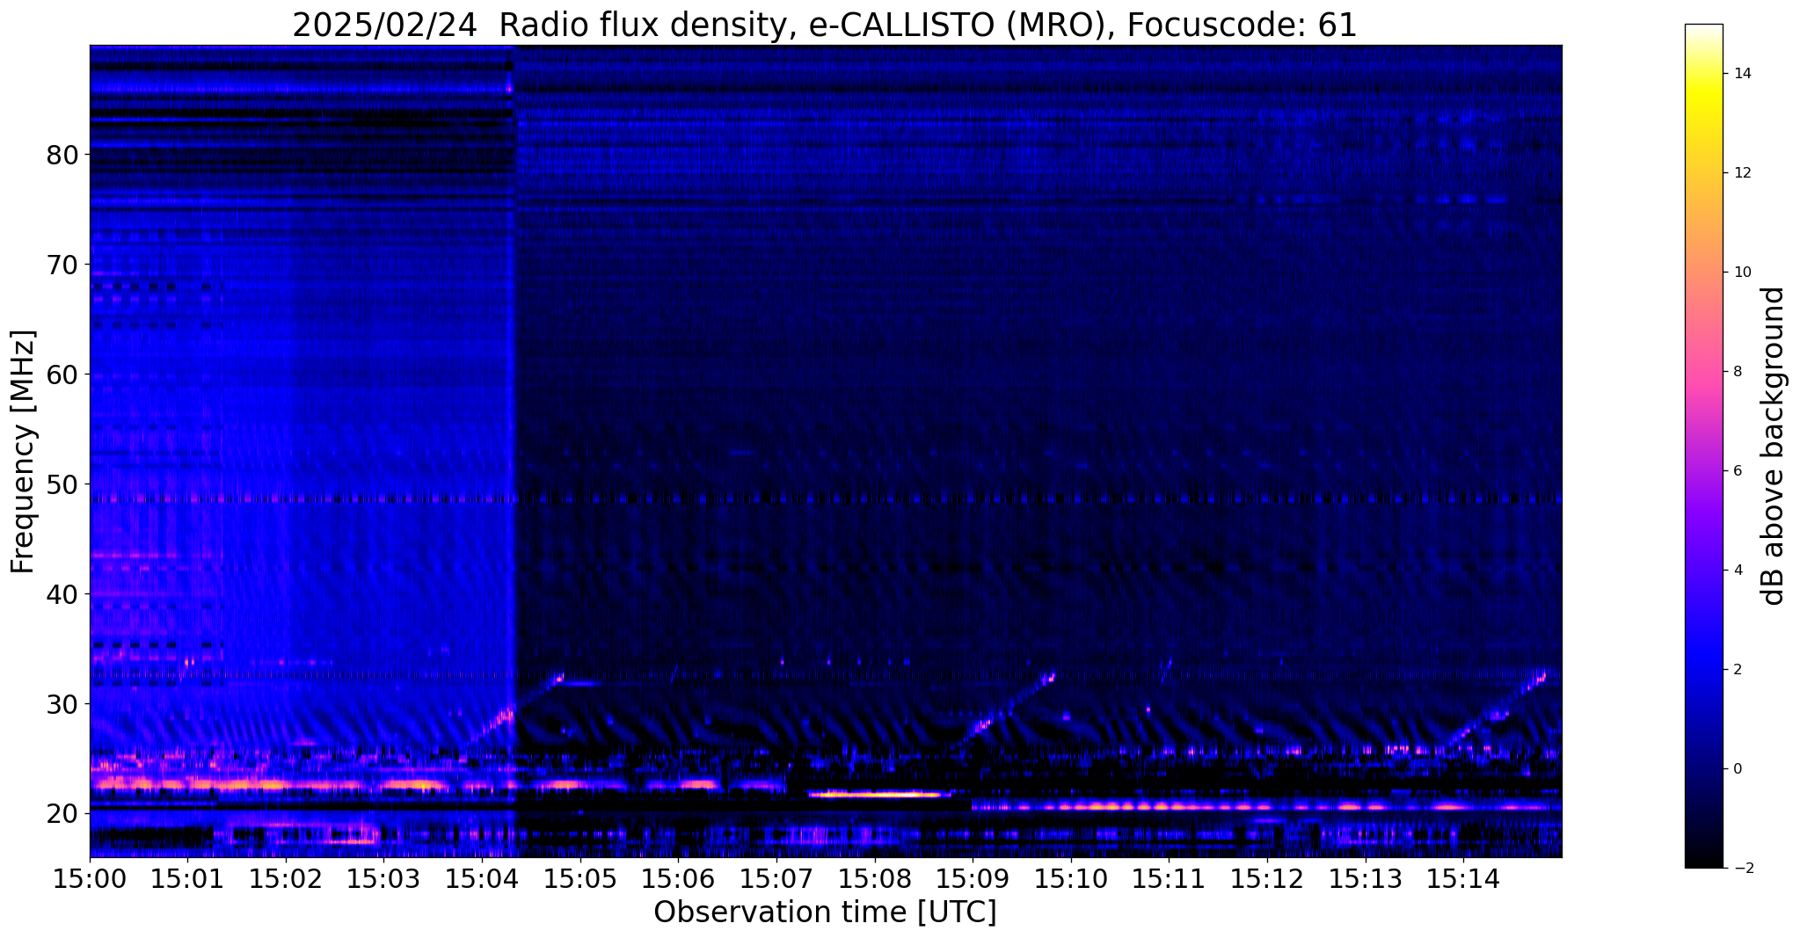The height and width of the screenshot is (938, 1800).
Task: Click the 15:10 time tick label
Action: tap(1070, 878)
